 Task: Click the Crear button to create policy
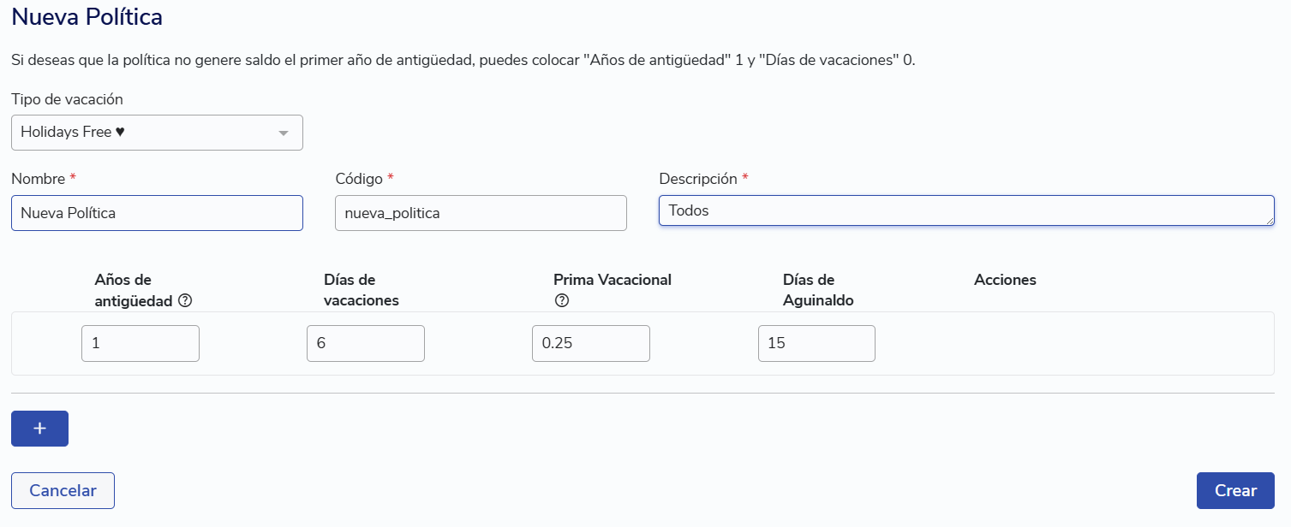tap(1235, 490)
